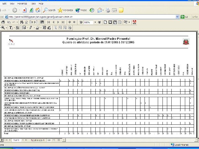The width and height of the screenshot is (199, 149).
Task: Click the Adobe logo icon
Action: point(134,22)
